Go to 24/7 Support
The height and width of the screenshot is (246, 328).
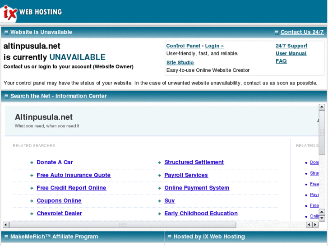point(291,46)
